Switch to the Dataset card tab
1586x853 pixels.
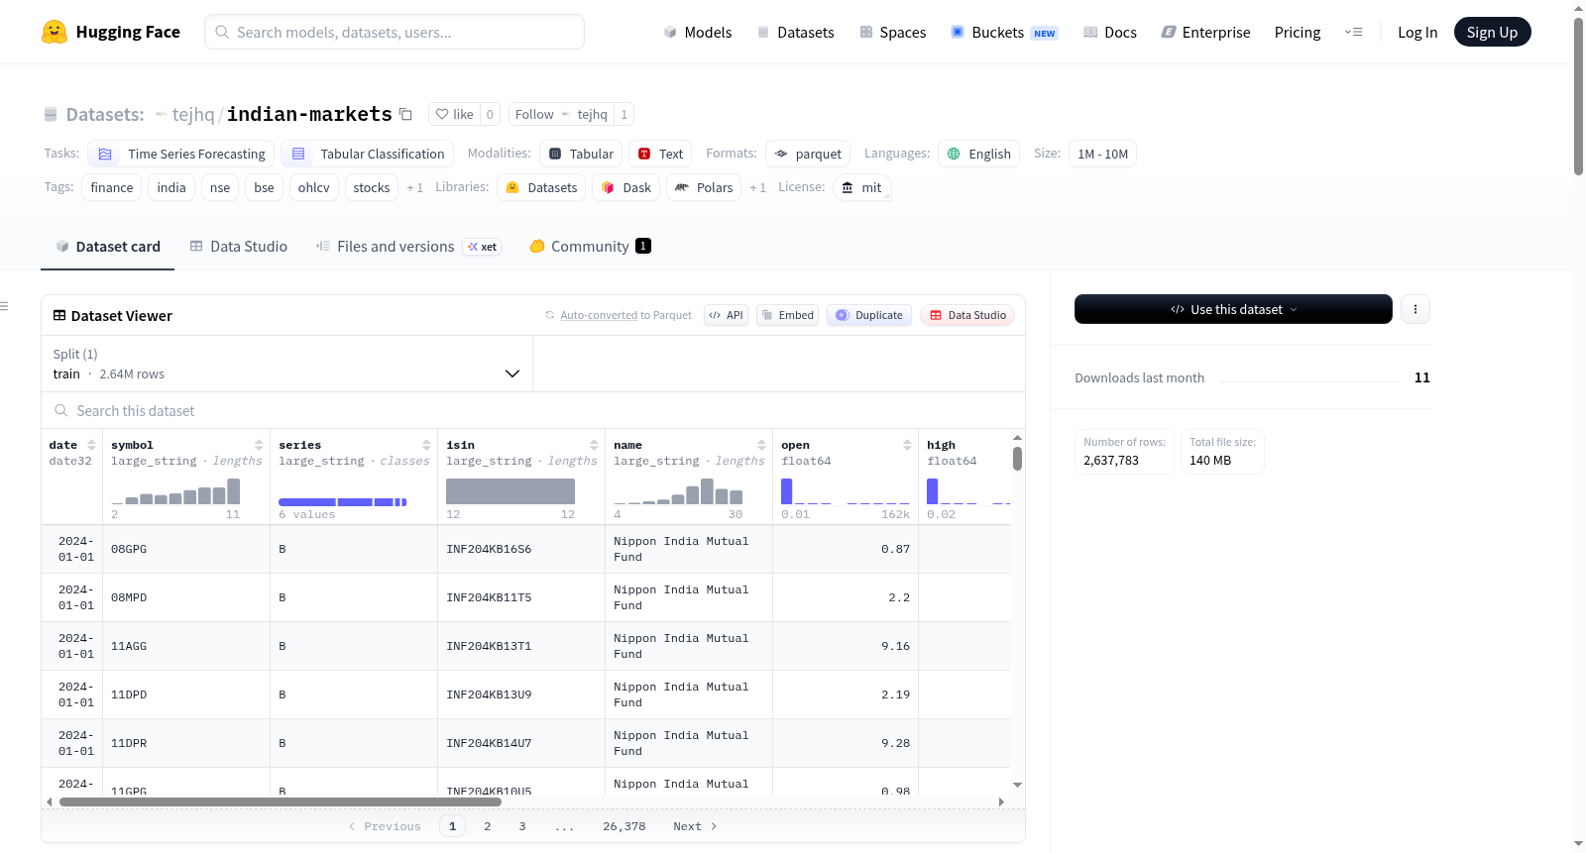[x=107, y=247]
